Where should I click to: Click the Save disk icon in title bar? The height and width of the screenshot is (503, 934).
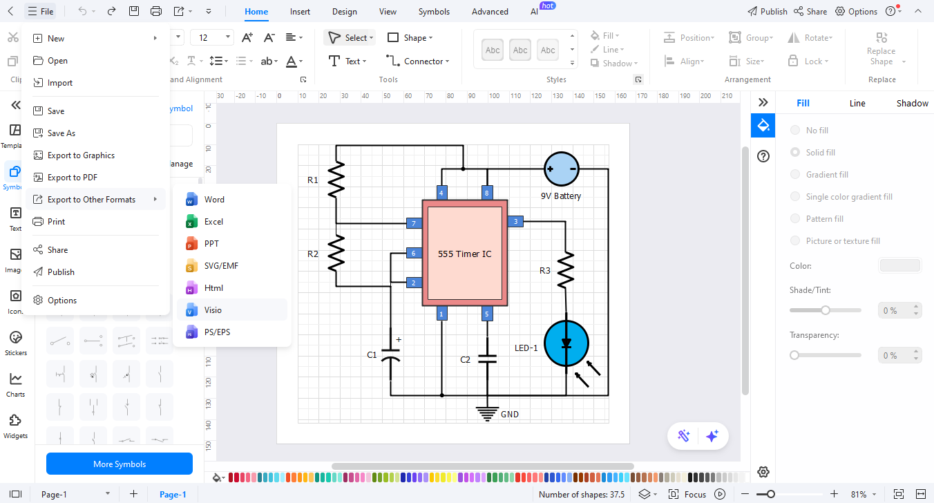135,11
